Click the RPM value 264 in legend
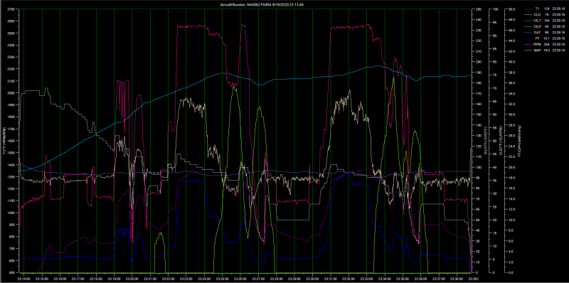Screen dimensions: 569x283 (x=546, y=44)
